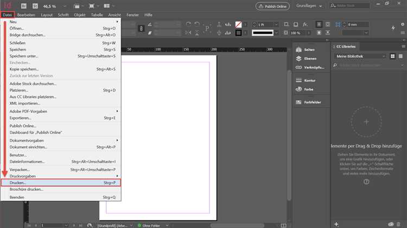
Task: Open the Meine Bibliothek library dropdown
Action: pos(360,56)
